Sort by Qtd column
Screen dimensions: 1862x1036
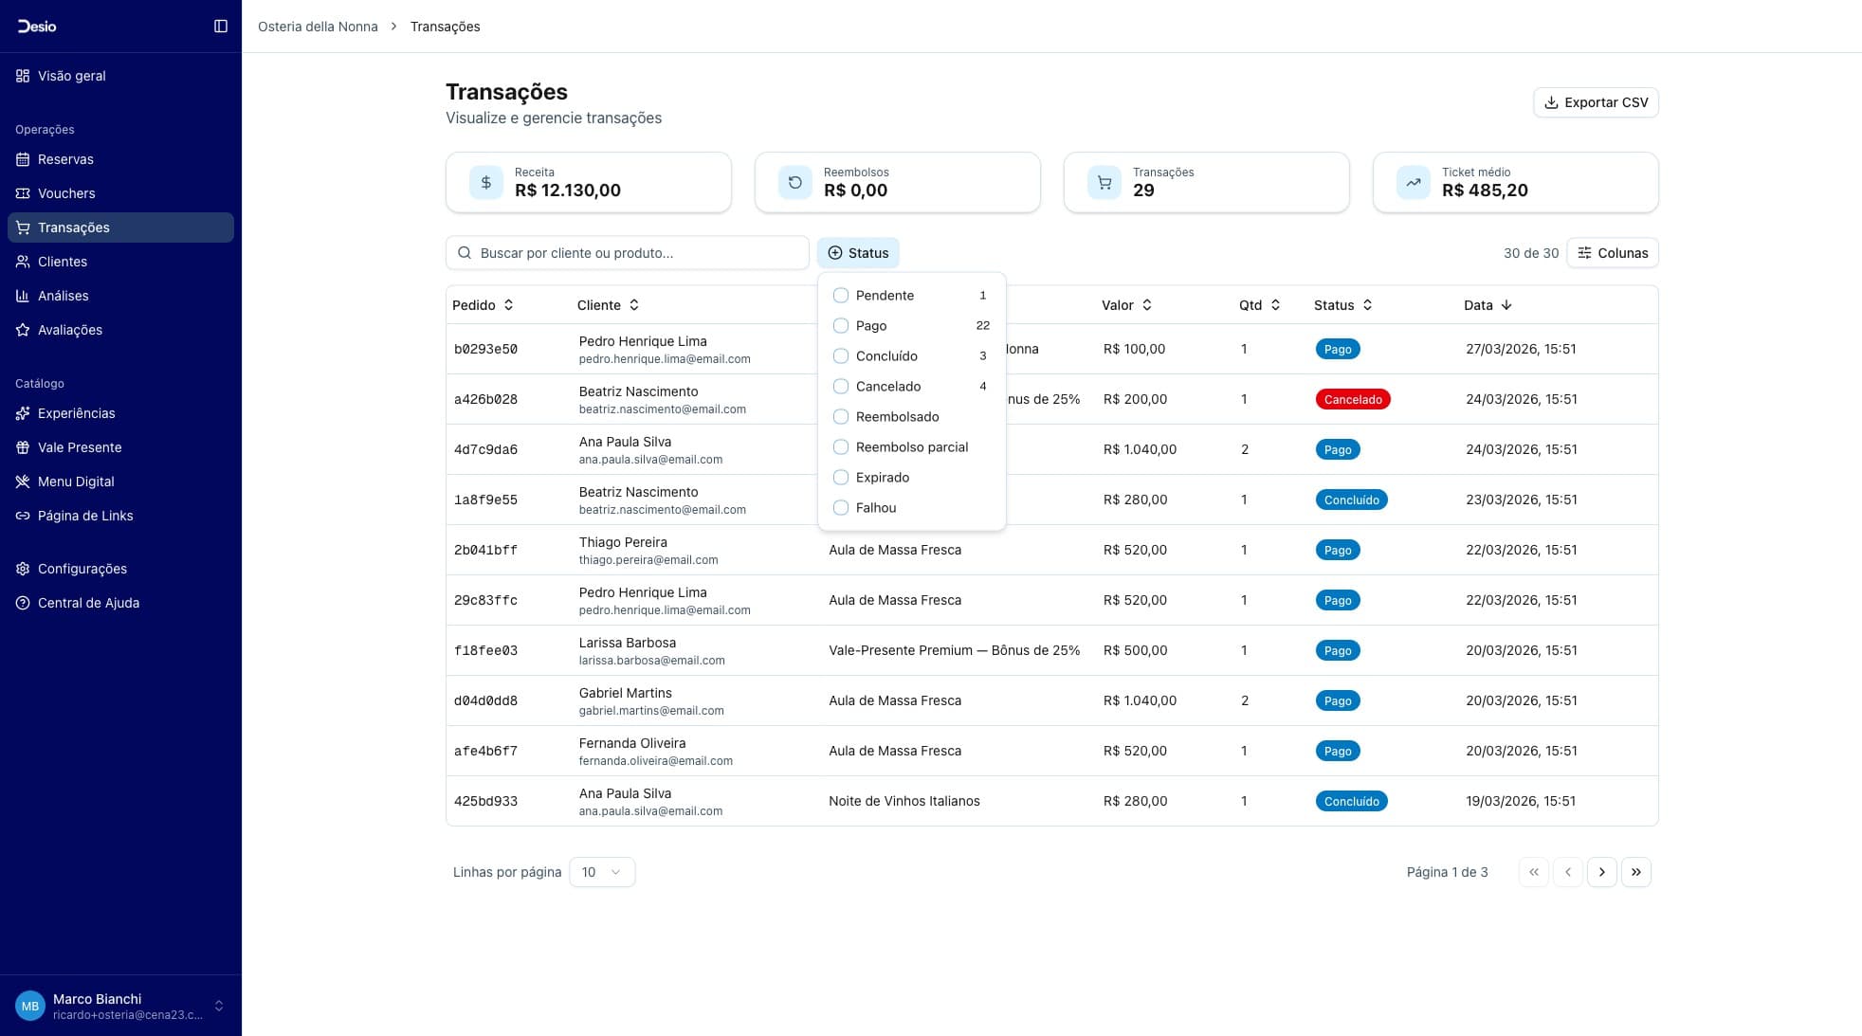1259,305
